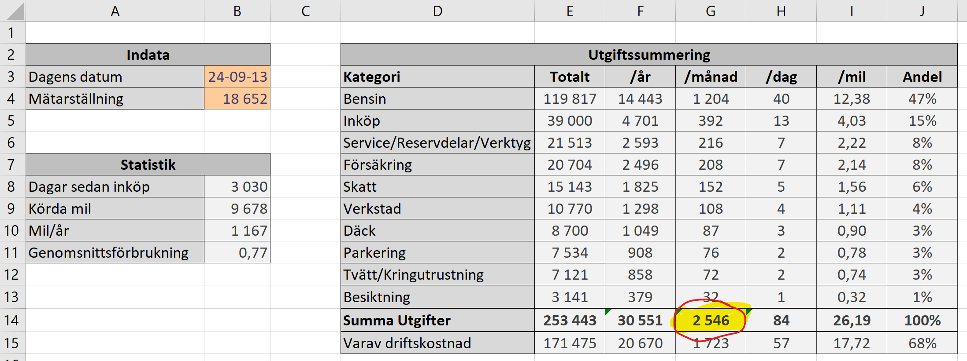Viewport: 967px width, 361px height.
Task: Click the Dagens datum value cell 24-09-13
Action: point(237,77)
